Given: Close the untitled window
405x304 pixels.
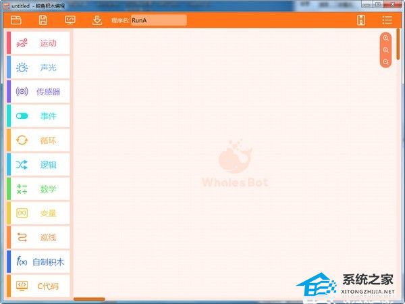Looking at the screenshot, I should (392, 5).
